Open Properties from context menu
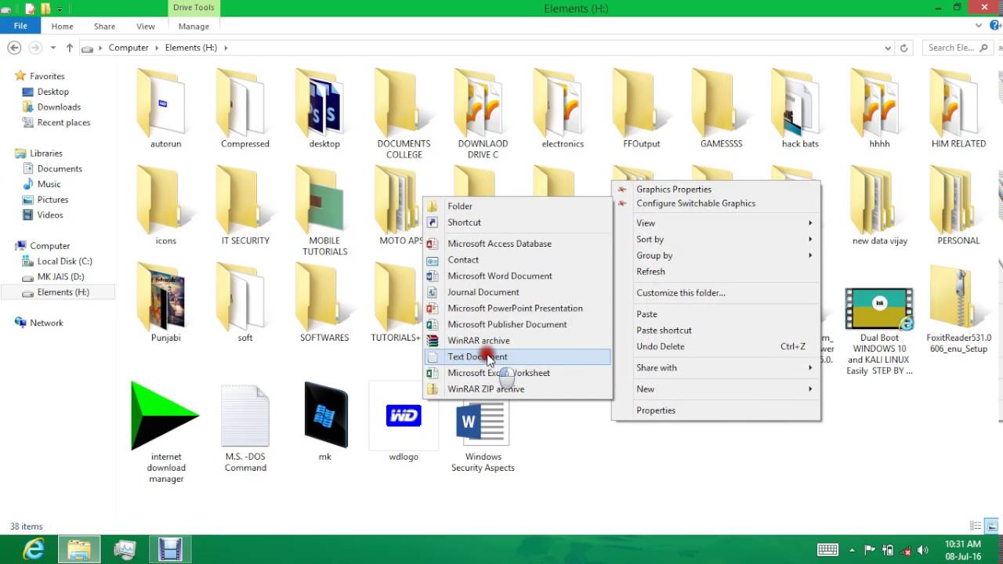The width and height of the screenshot is (1003, 564). [716, 410]
